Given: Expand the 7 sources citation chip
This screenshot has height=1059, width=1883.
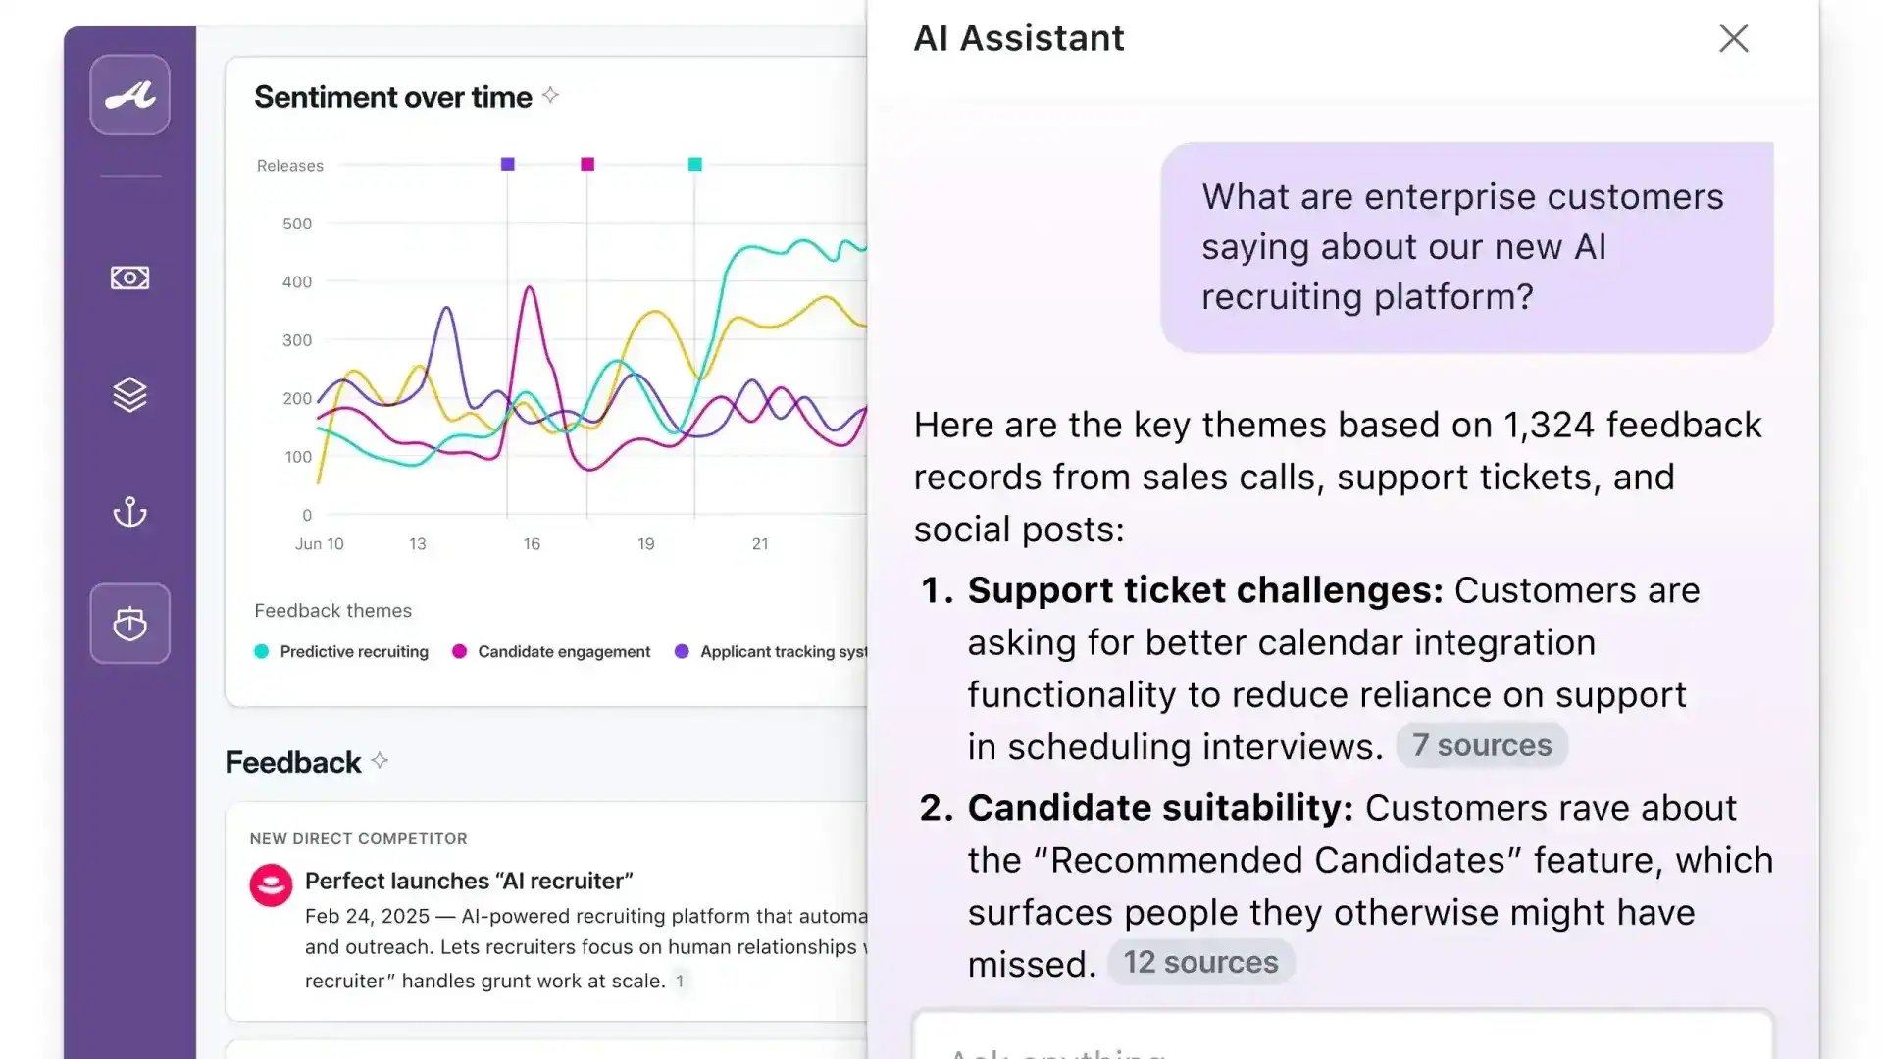Looking at the screenshot, I should pyautogui.click(x=1481, y=745).
